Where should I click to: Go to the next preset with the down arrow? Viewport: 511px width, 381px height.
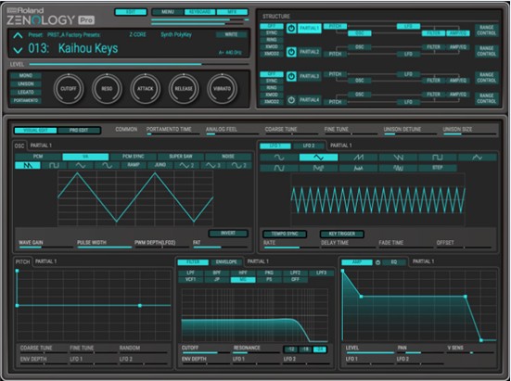[x=18, y=50]
